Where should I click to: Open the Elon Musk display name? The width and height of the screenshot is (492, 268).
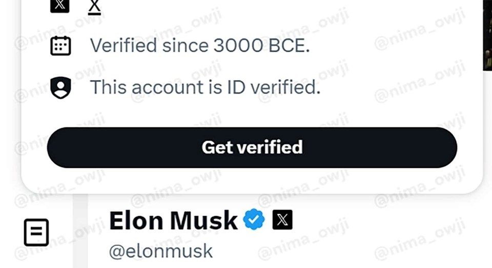tap(173, 221)
